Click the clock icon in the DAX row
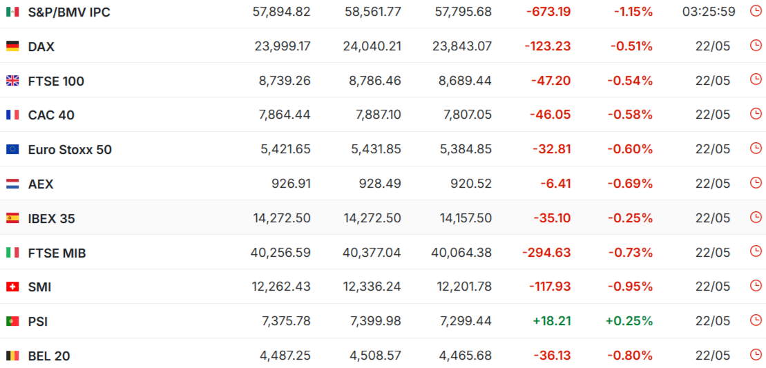Screen dimensions: 766x368 pyautogui.click(x=755, y=46)
